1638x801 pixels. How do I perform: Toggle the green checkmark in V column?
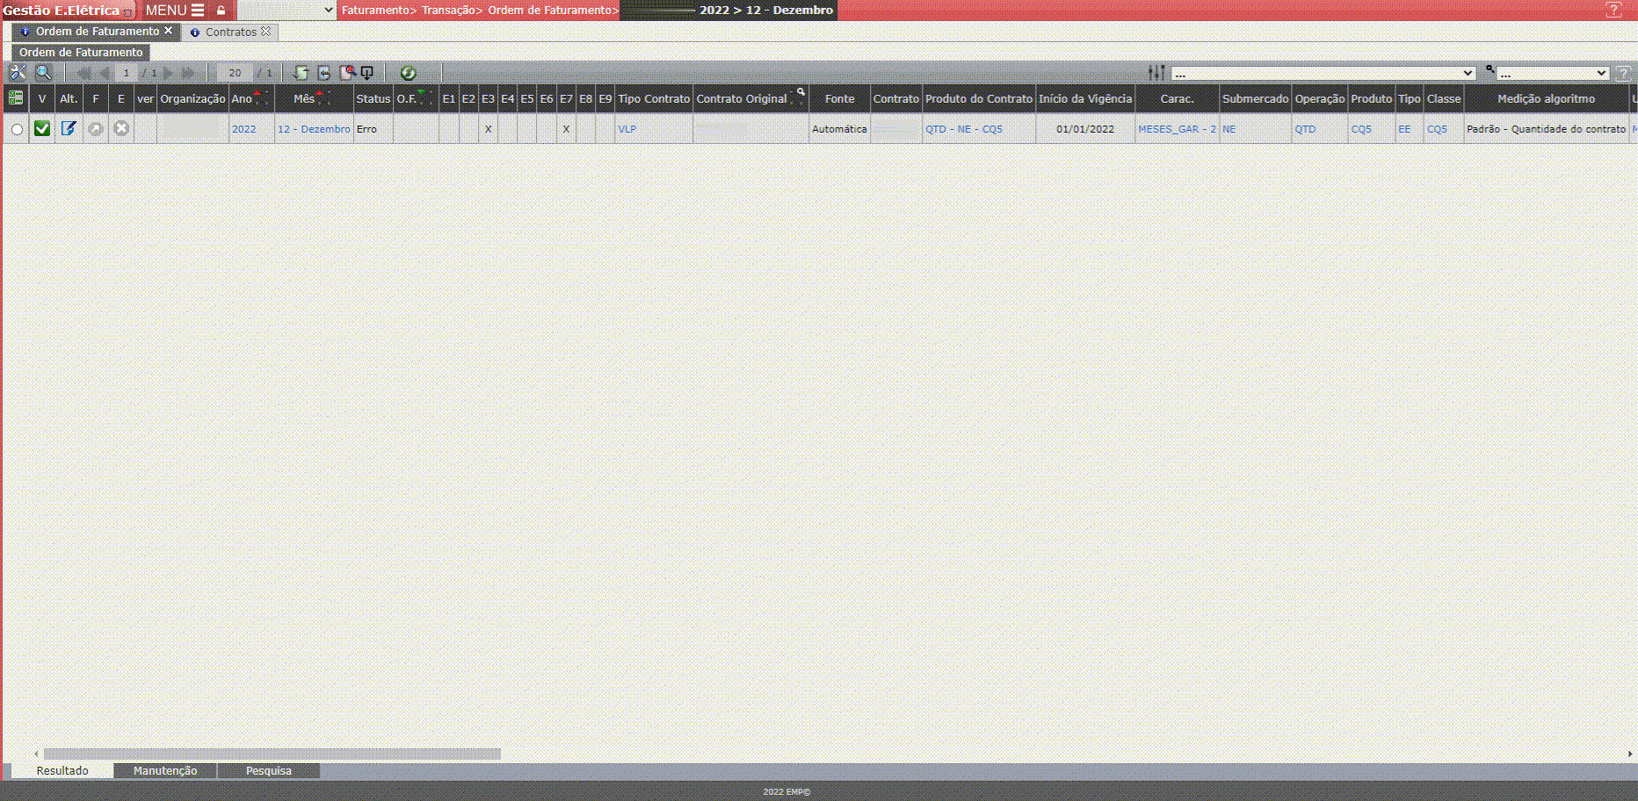point(42,129)
